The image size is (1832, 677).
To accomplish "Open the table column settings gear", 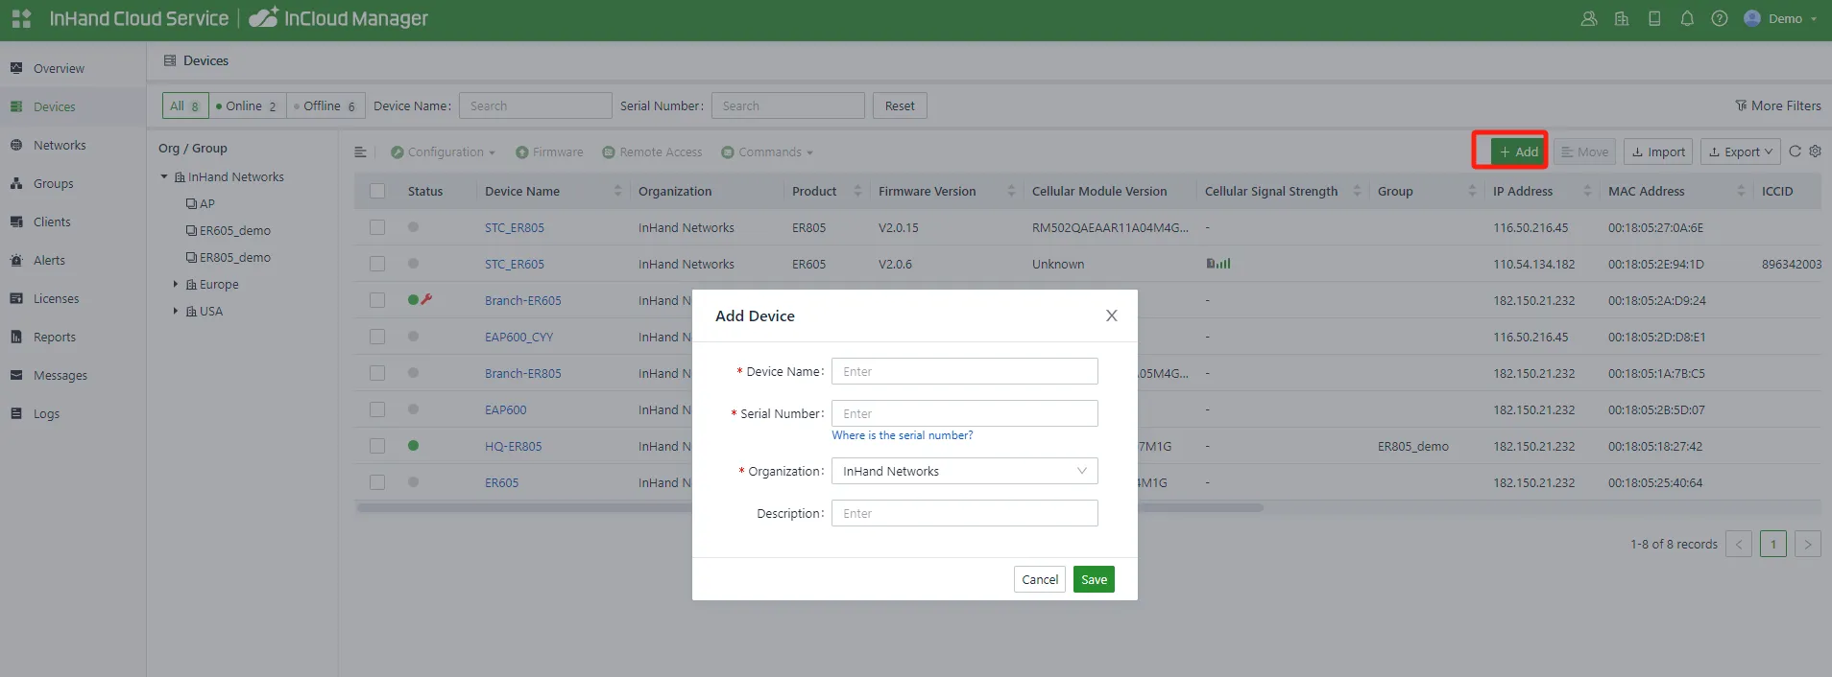I will point(1815,152).
